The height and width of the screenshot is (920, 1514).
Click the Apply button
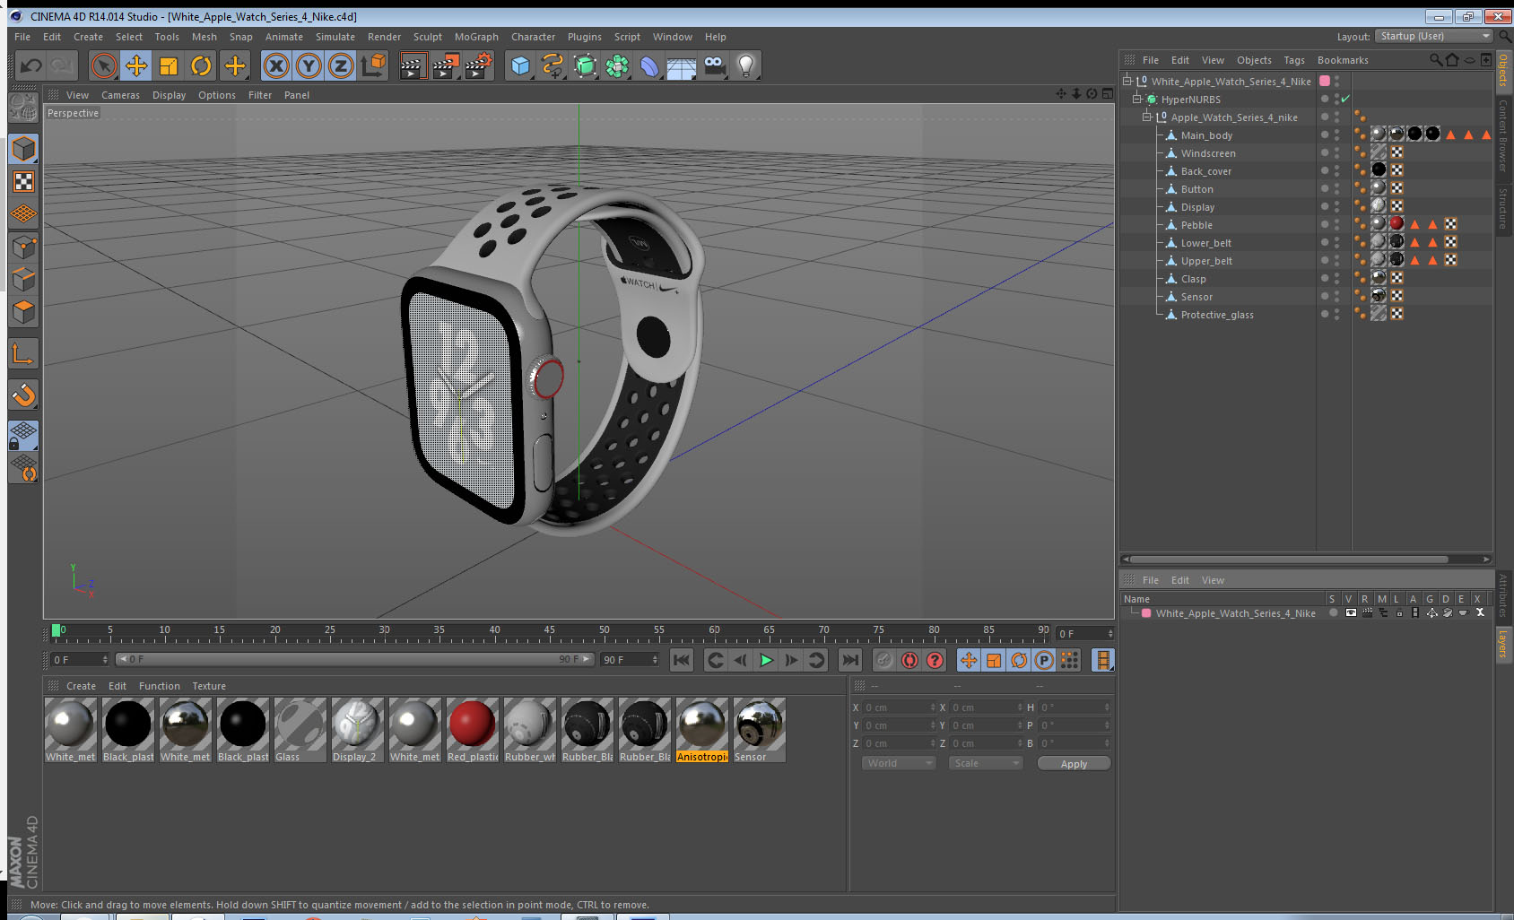(1074, 764)
